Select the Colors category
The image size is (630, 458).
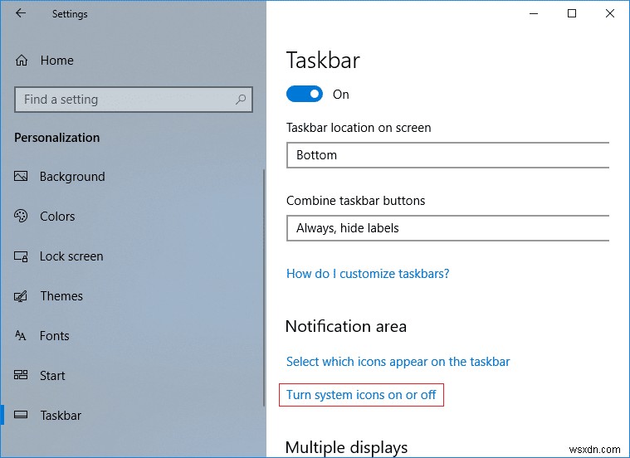(57, 217)
